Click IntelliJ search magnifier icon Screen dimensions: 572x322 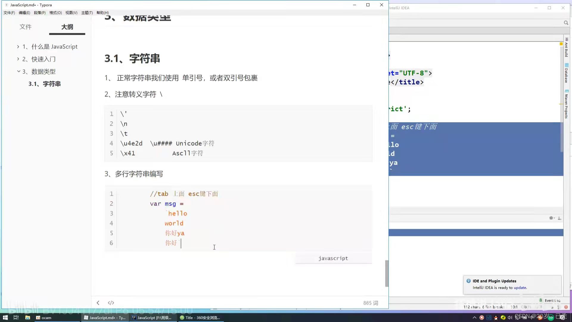pyautogui.click(x=566, y=23)
